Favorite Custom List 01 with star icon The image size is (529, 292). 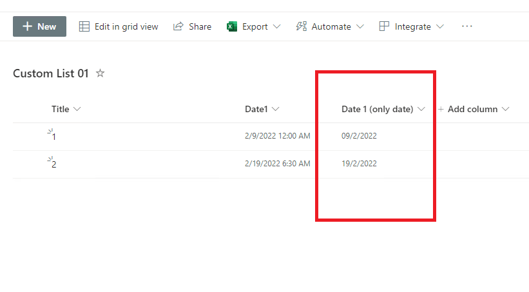(100, 73)
